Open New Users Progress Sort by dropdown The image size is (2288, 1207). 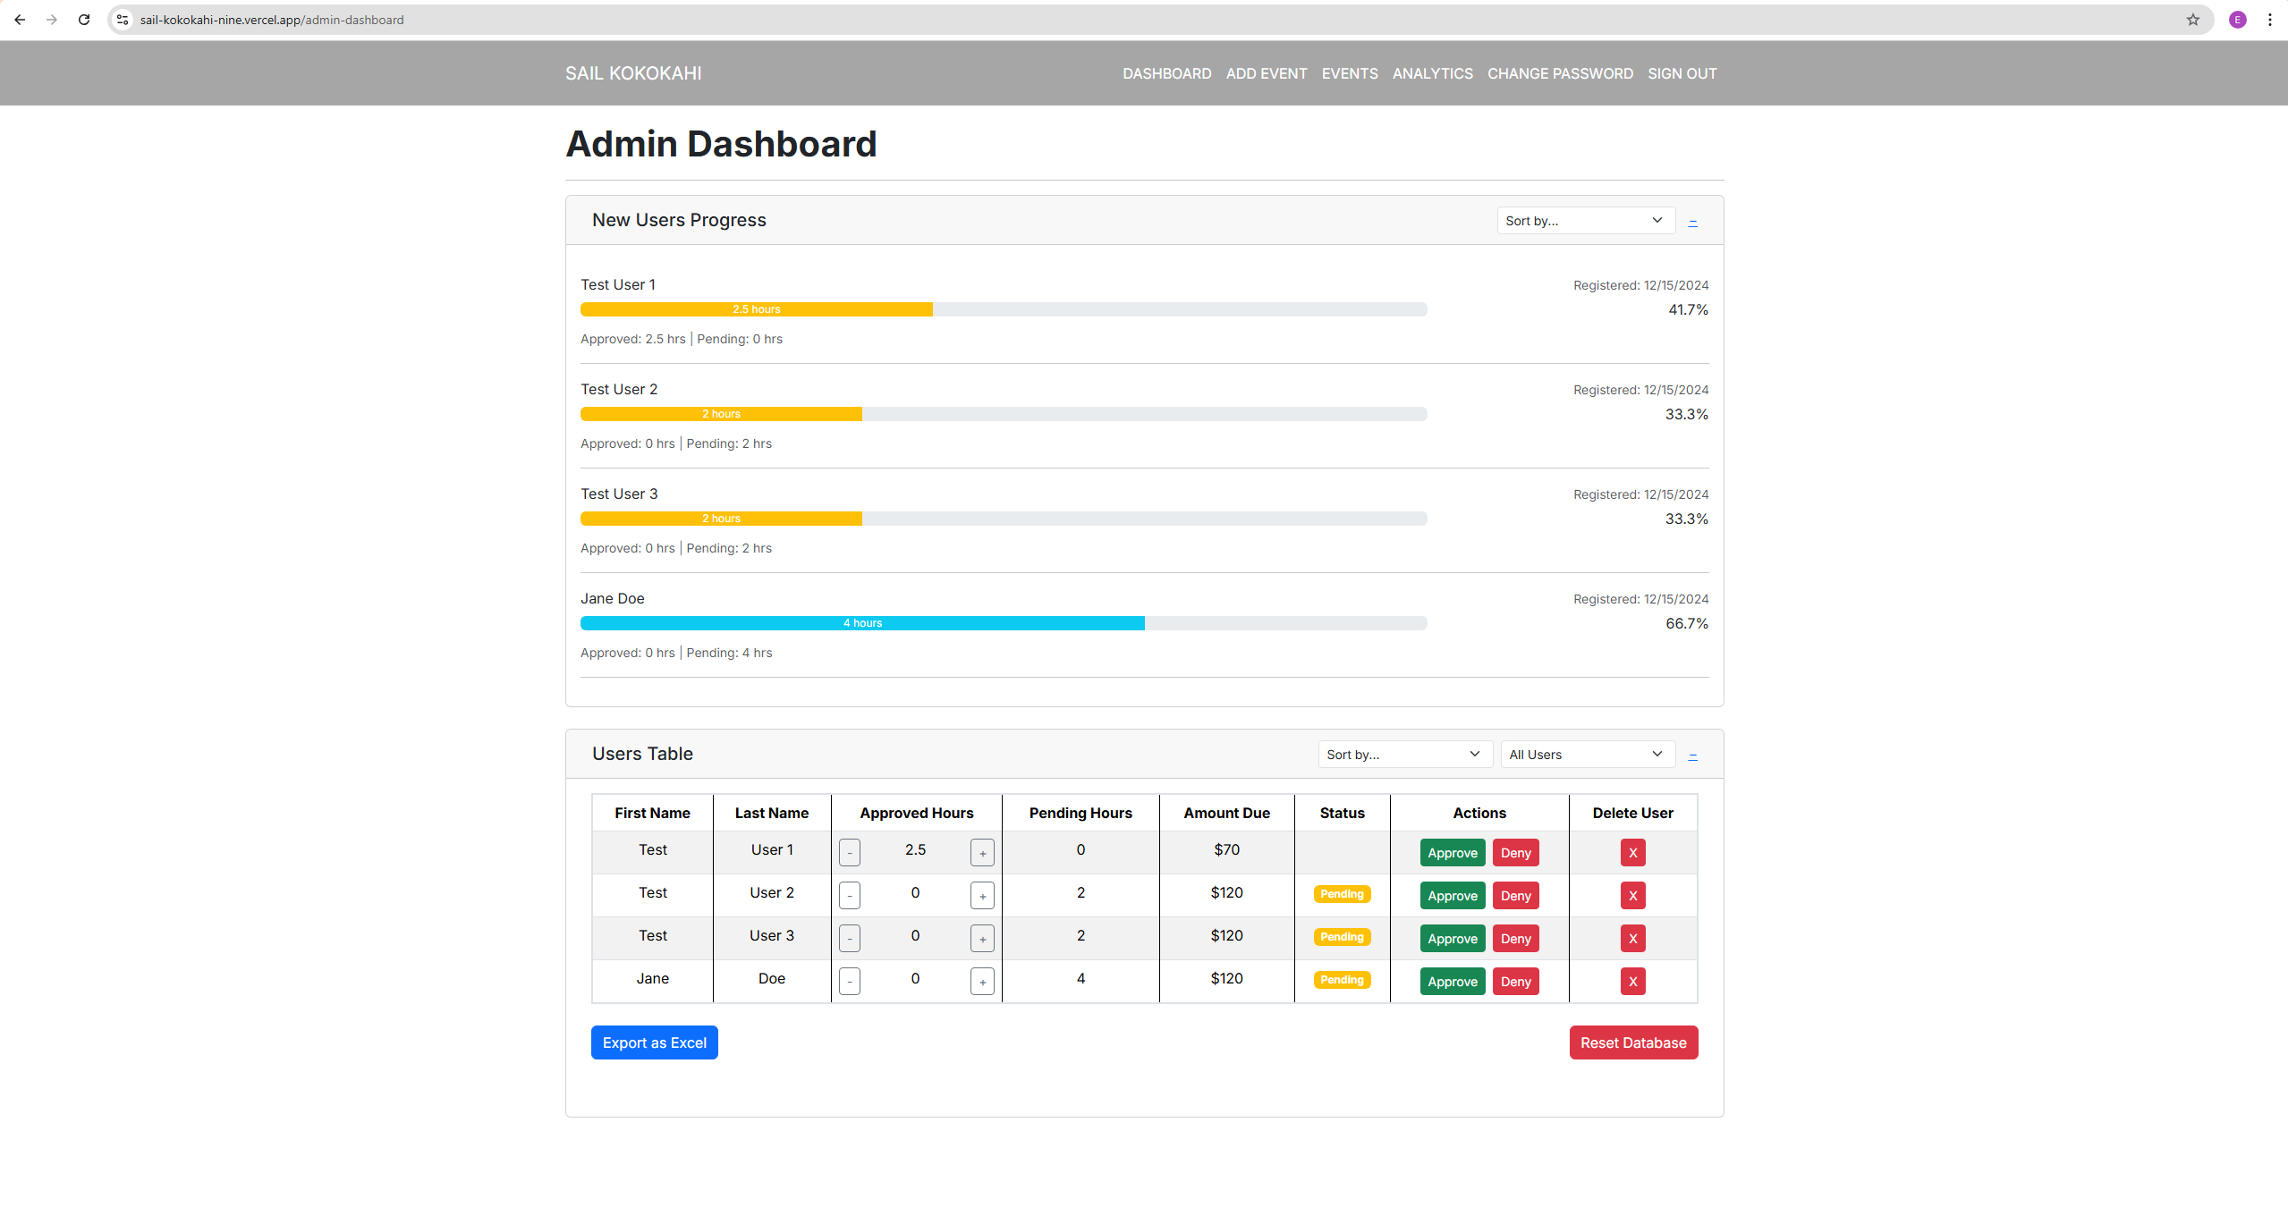pyautogui.click(x=1585, y=221)
